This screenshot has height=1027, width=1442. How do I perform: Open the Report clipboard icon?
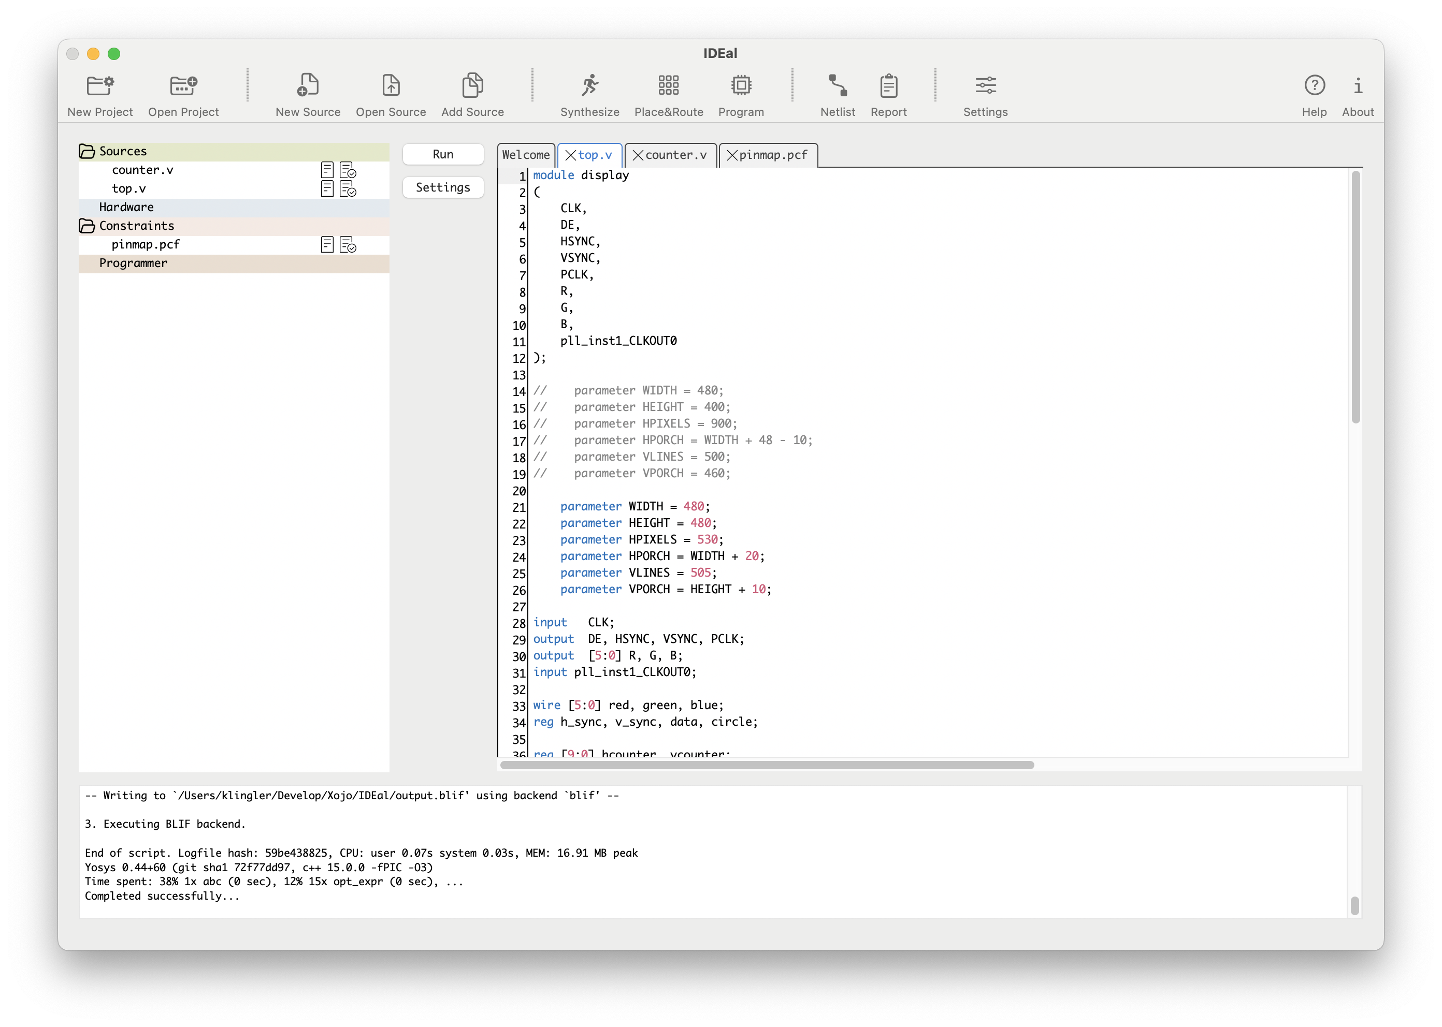(888, 85)
